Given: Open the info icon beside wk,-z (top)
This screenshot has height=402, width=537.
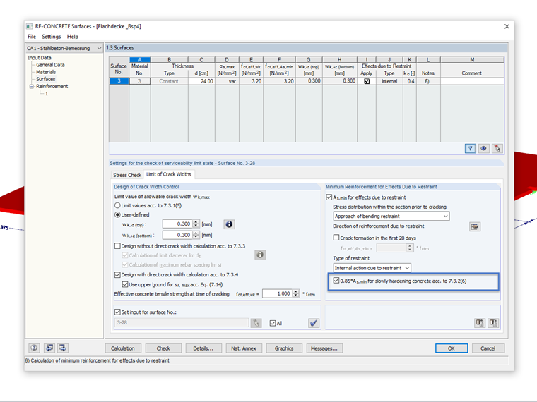Looking at the screenshot, I should (229, 224).
